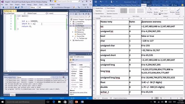Viewport: 185px width, 104px height.
Task: Expand the MainFunction project node
Action: [71, 40]
